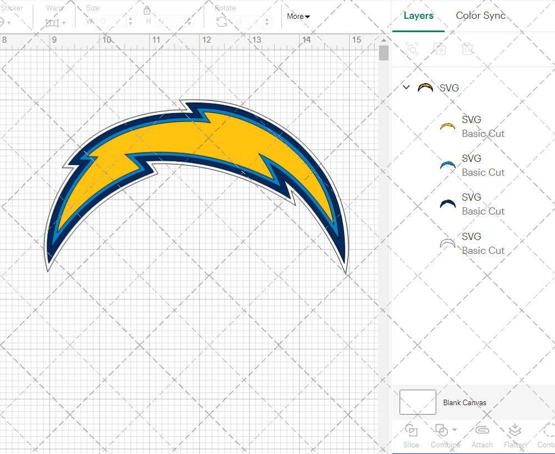The height and width of the screenshot is (454, 555).
Task: Select the white outline SVG layer
Action: click(x=473, y=243)
